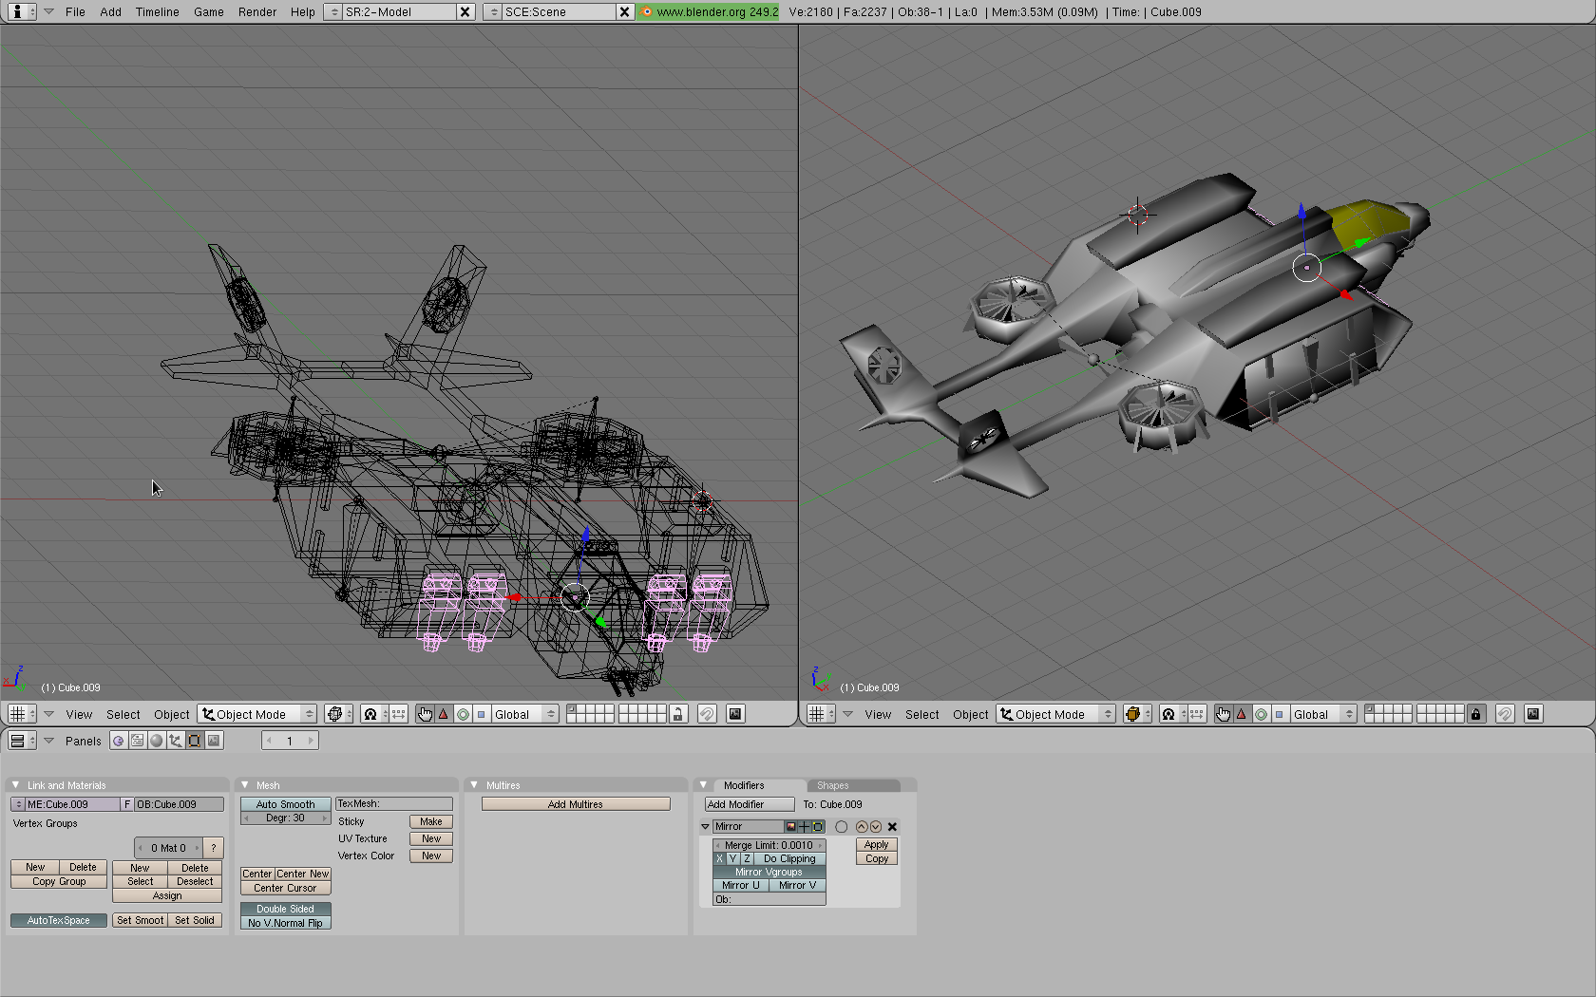Screen dimensions: 1596x997
Task: Open the Render menu
Action: (x=256, y=12)
